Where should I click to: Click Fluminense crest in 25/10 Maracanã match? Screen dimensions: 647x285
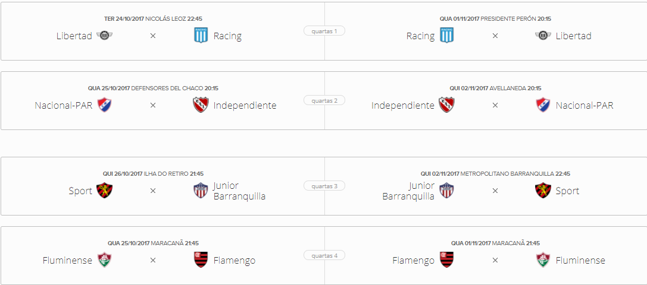[x=104, y=260]
